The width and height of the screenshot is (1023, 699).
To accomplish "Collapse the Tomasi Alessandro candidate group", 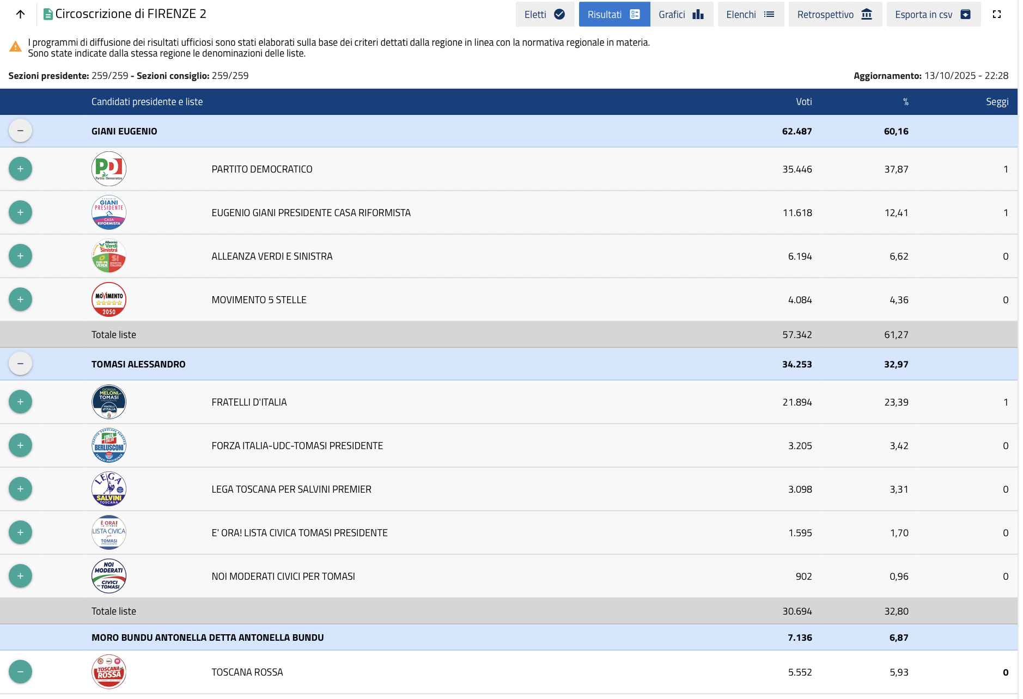I will pos(20,364).
